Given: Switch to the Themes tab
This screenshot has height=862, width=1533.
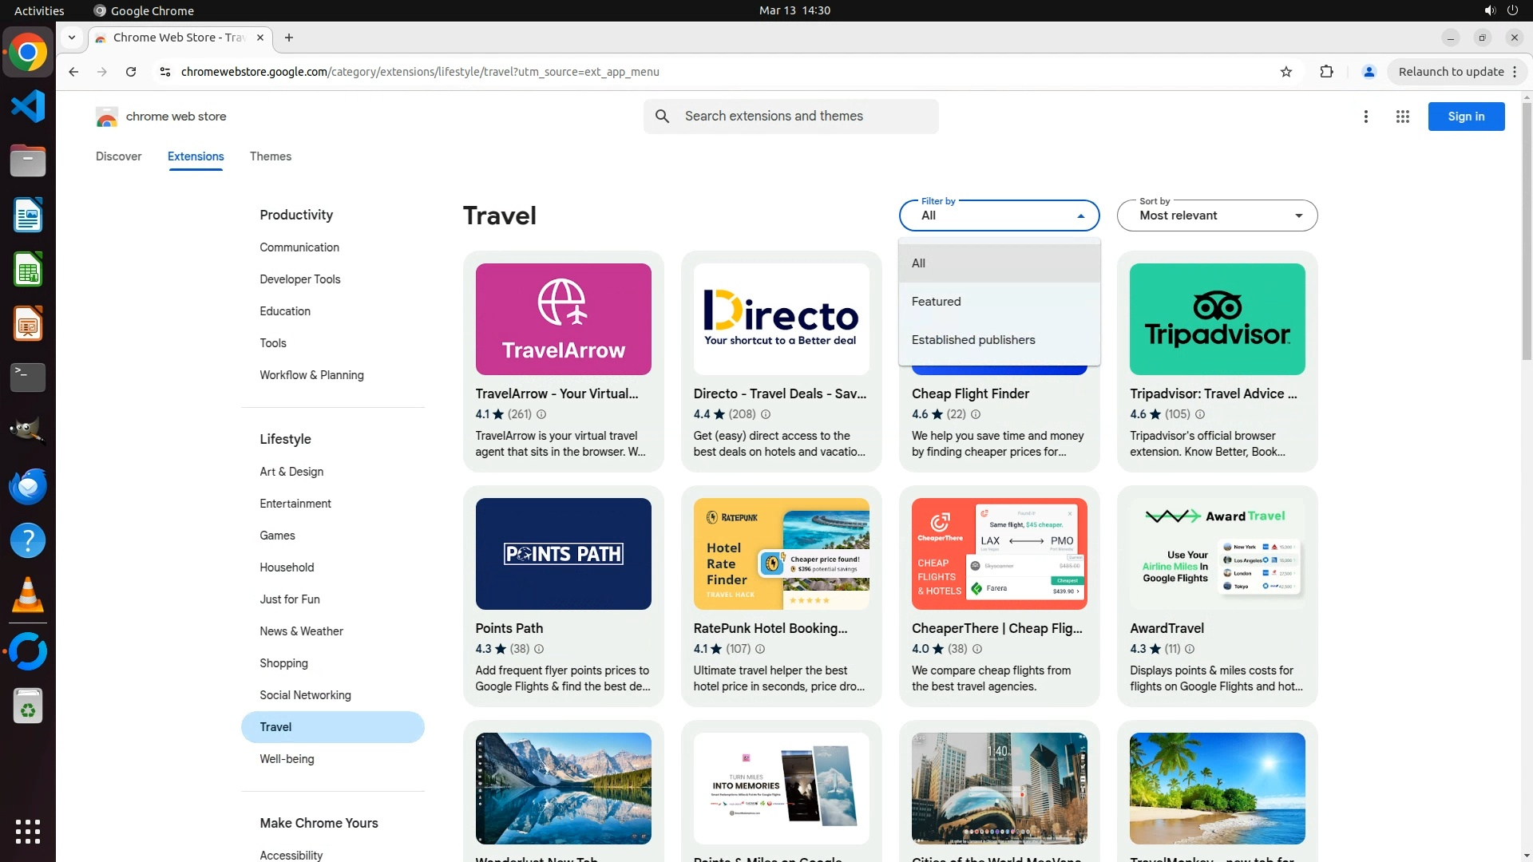Looking at the screenshot, I should point(270,156).
